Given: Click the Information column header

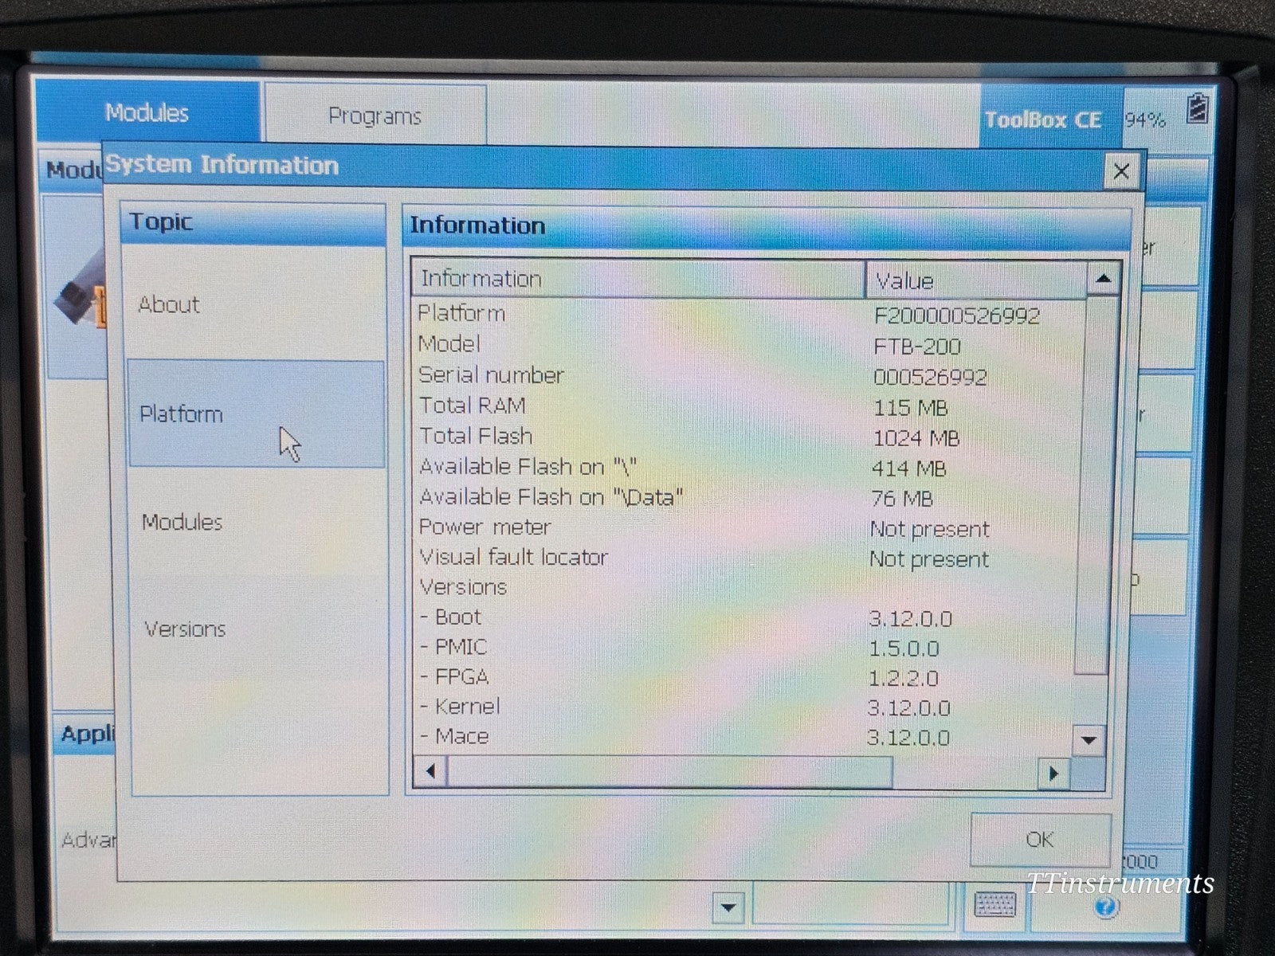Looking at the screenshot, I should tap(478, 279).
